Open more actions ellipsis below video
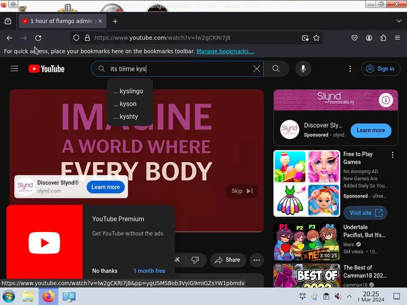Screen dimensions: 407x305 (x=257, y=260)
